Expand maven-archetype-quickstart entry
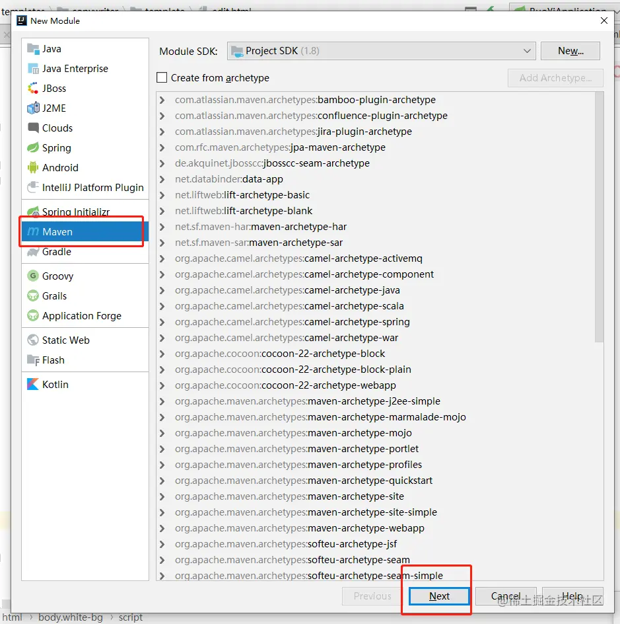This screenshot has width=620, height=624. (162, 481)
